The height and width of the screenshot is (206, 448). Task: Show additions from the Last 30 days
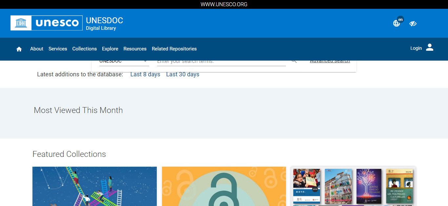pos(183,74)
